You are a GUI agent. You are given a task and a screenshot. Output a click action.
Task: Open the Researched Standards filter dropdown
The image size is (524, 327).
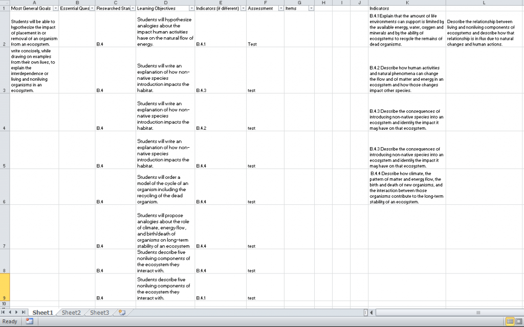[x=133, y=9]
